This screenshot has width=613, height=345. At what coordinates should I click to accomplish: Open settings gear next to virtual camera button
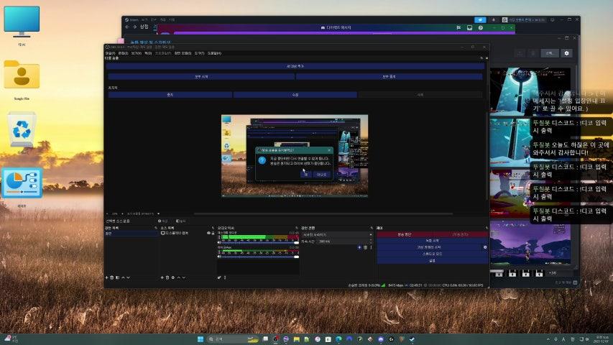pos(484,247)
